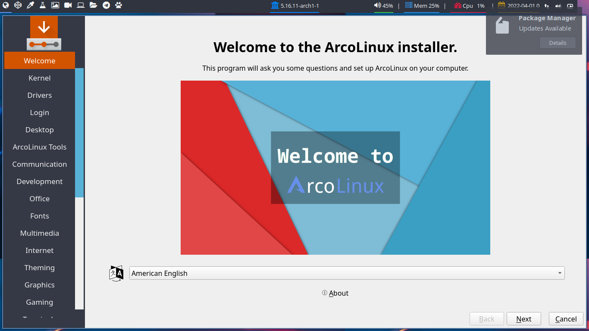Viewport: 589px width, 331px height.
Task: Go to the Drivers step
Action: coord(40,95)
